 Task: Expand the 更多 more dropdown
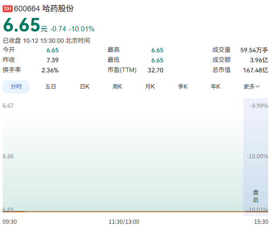pyautogui.click(x=252, y=86)
